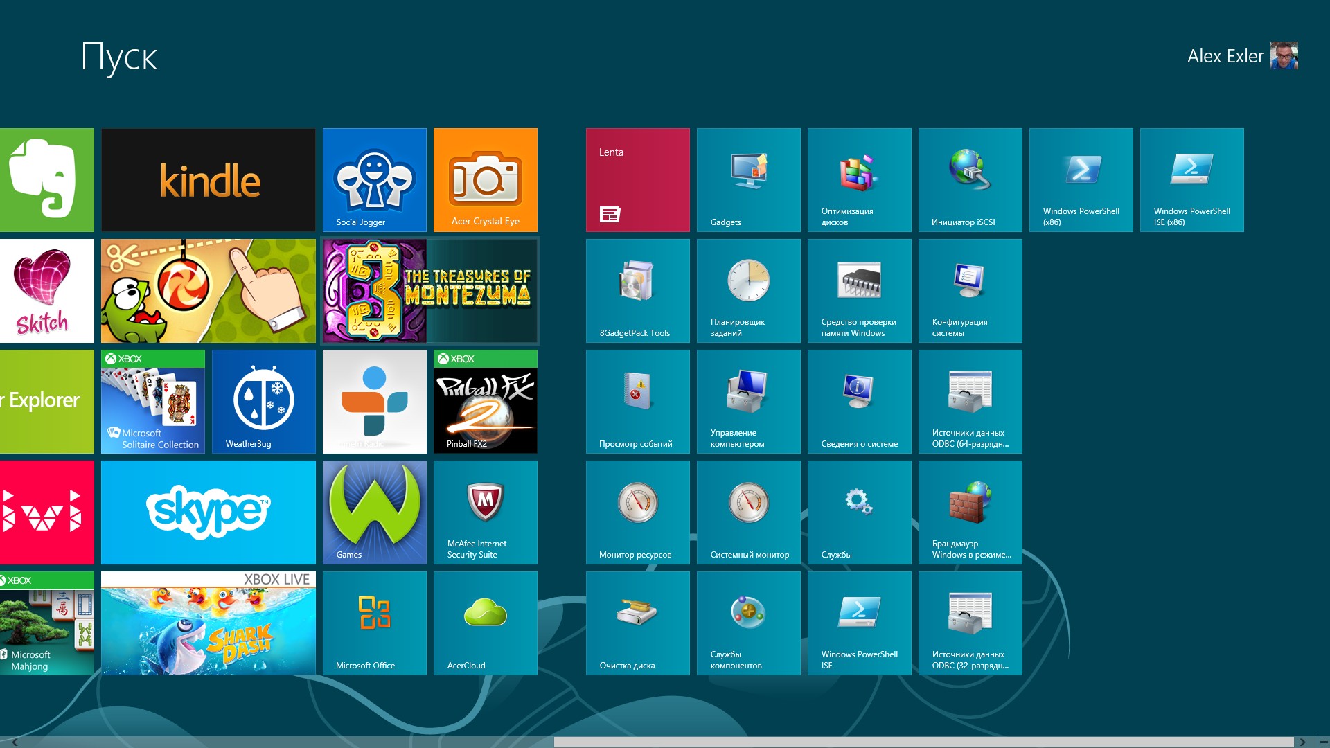
Task: Open the Social Jogger tile
Action: (x=374, y=180)
